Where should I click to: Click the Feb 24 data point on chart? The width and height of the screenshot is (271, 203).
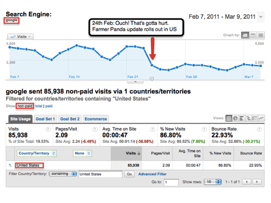[x=152, y=65]
